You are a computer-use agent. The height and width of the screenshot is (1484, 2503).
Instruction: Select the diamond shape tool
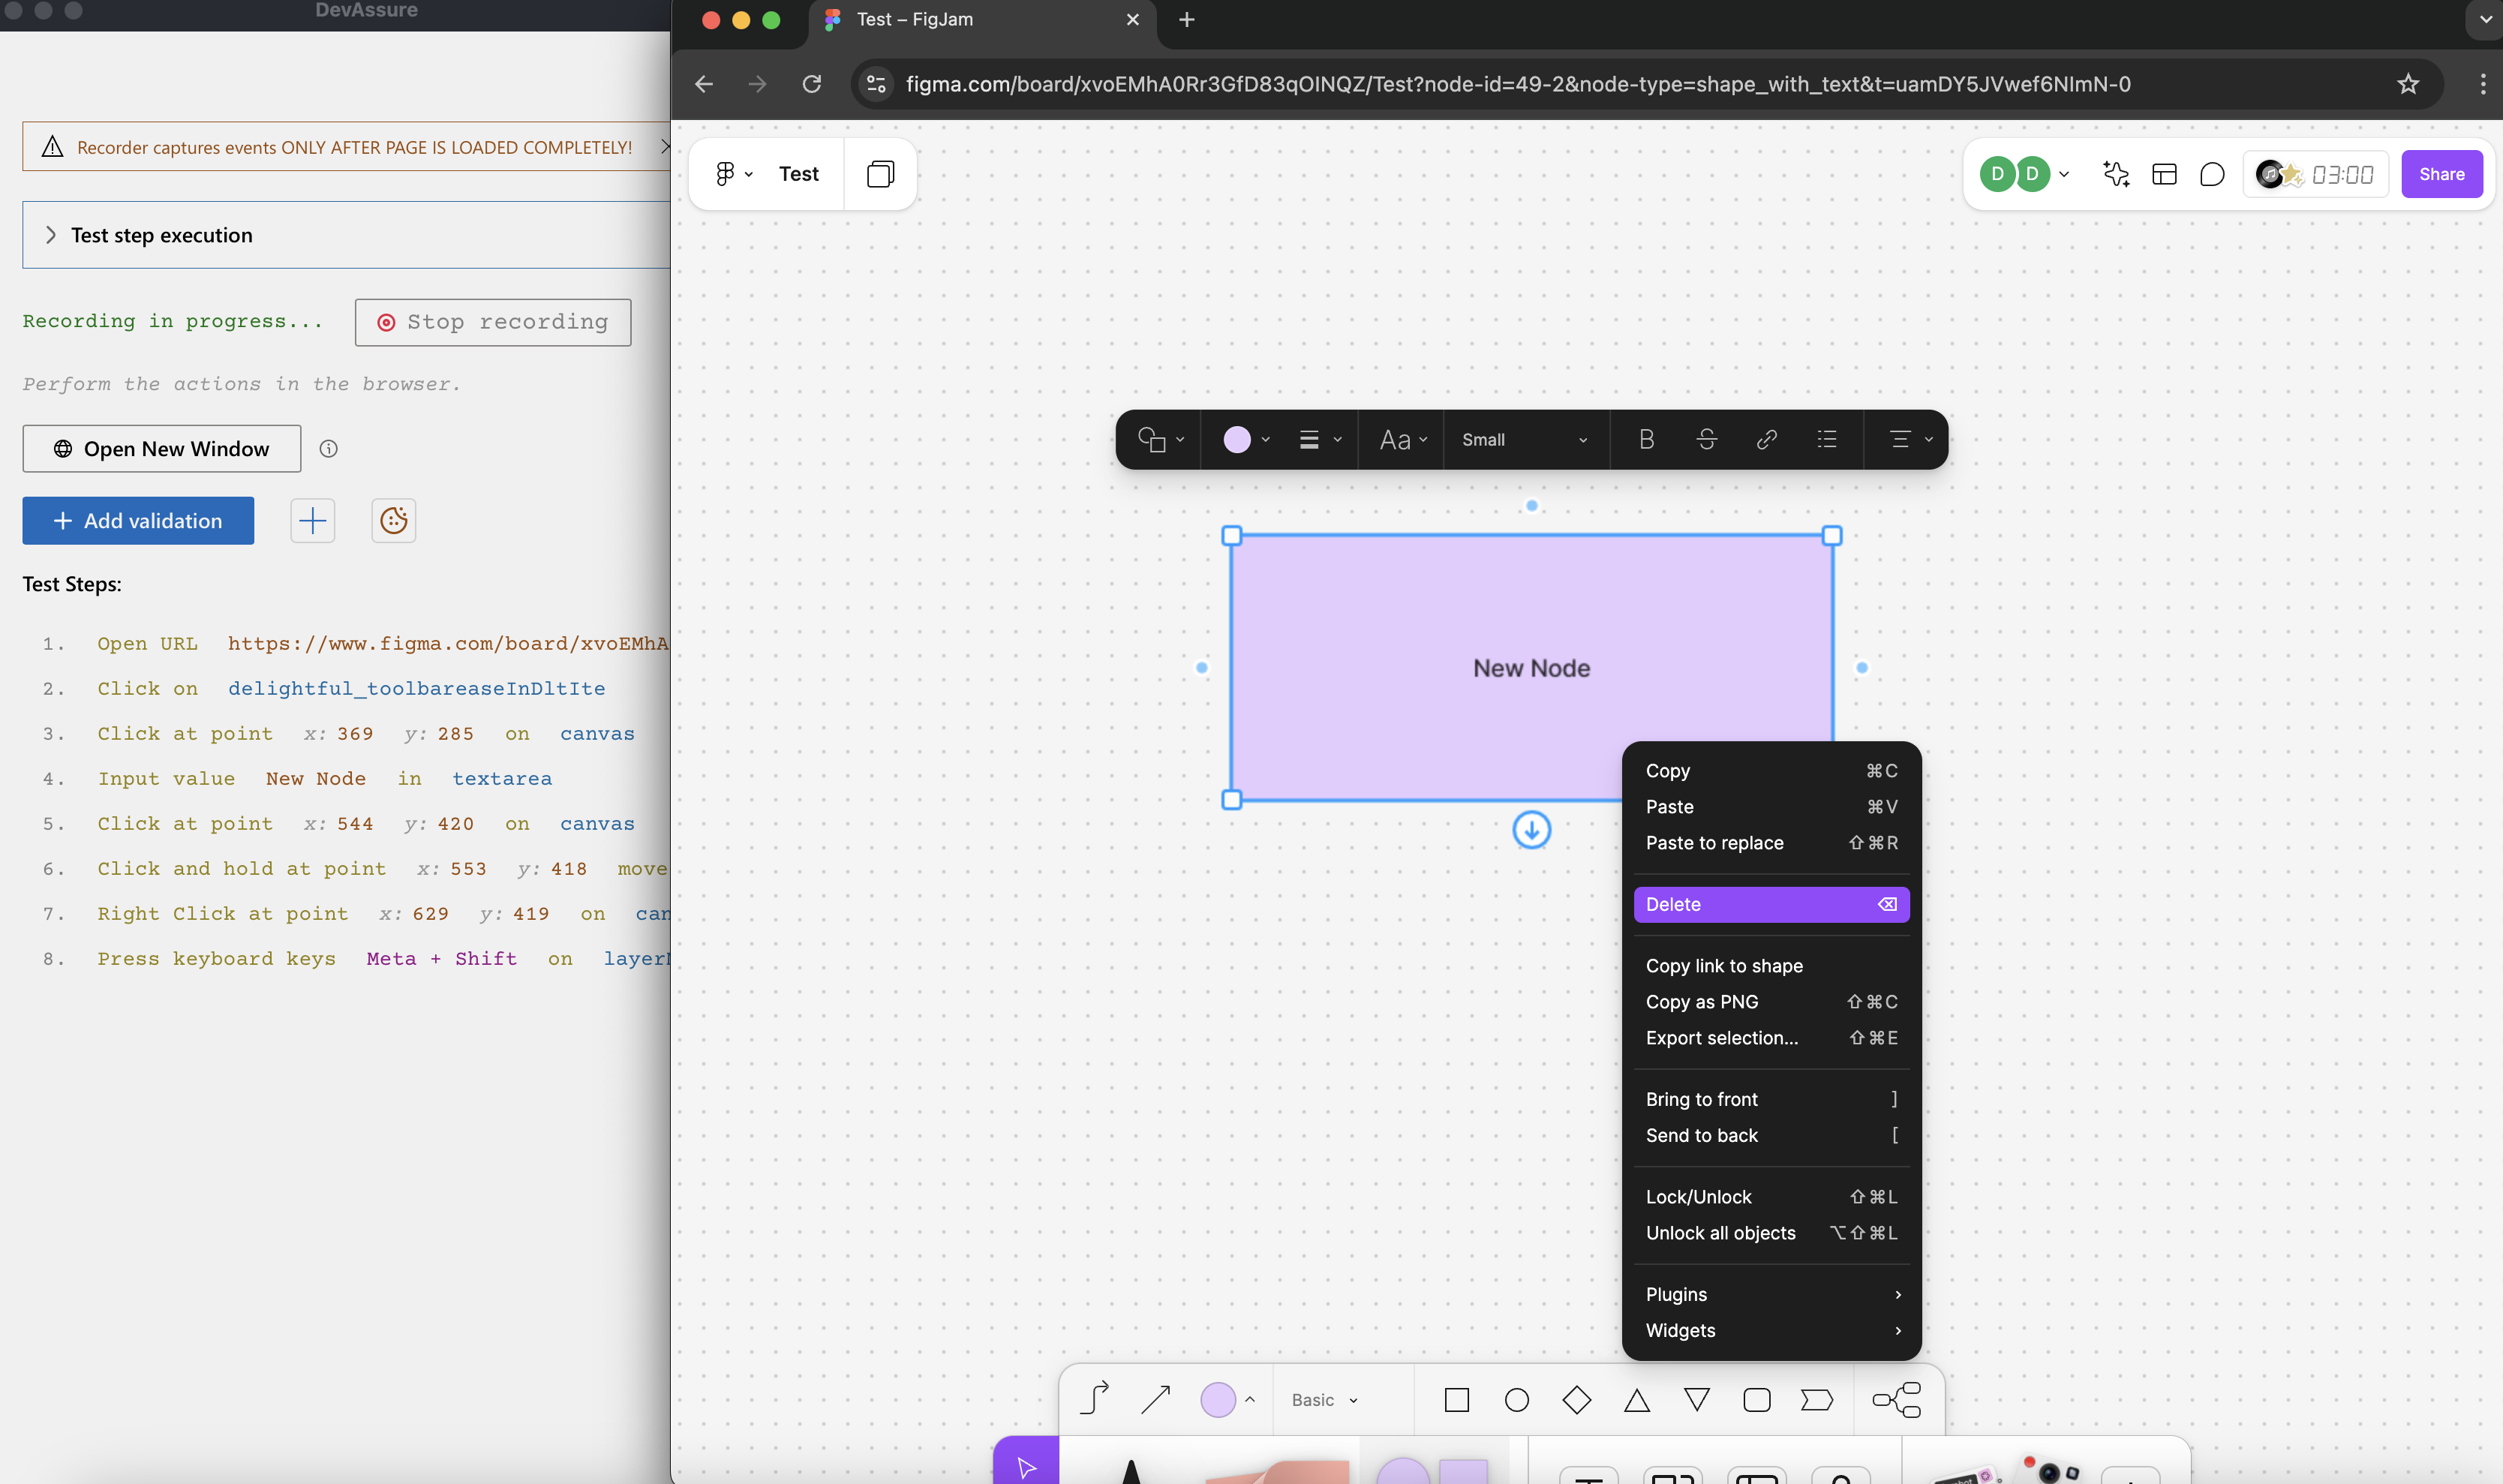tap(1576, 1400)
